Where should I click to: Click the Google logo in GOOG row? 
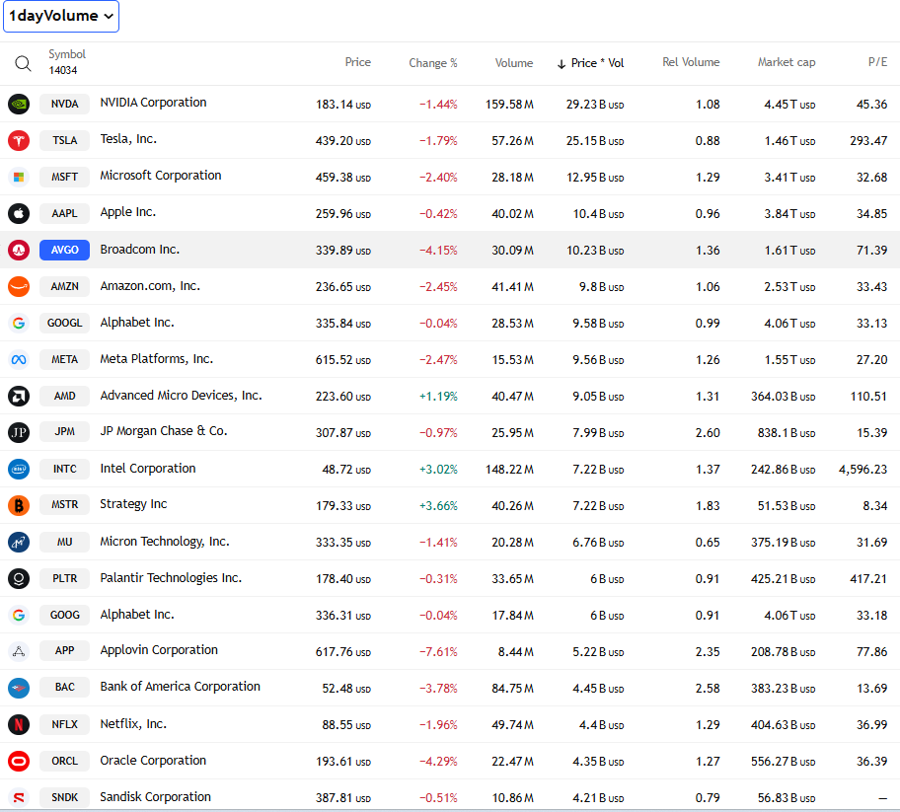19,616
